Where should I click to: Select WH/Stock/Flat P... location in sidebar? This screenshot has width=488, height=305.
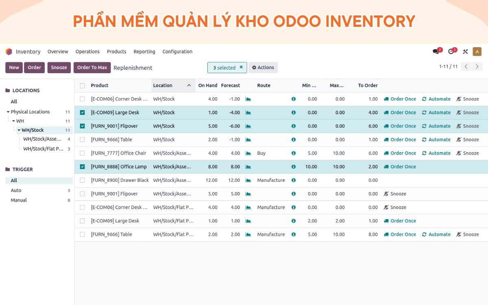click(44, 149)
